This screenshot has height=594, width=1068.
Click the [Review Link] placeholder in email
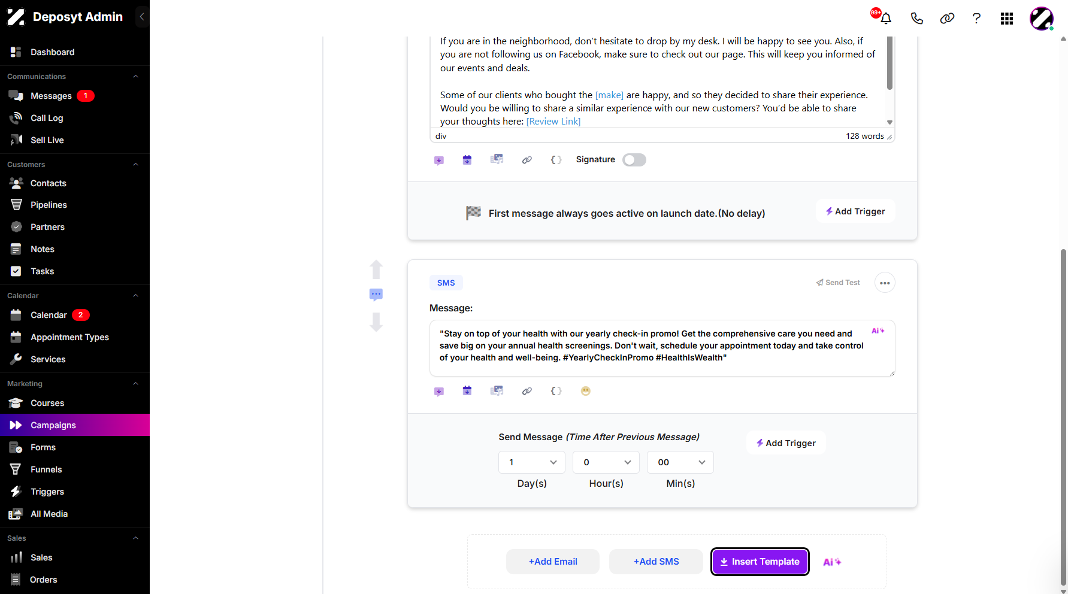click(553, 122)
